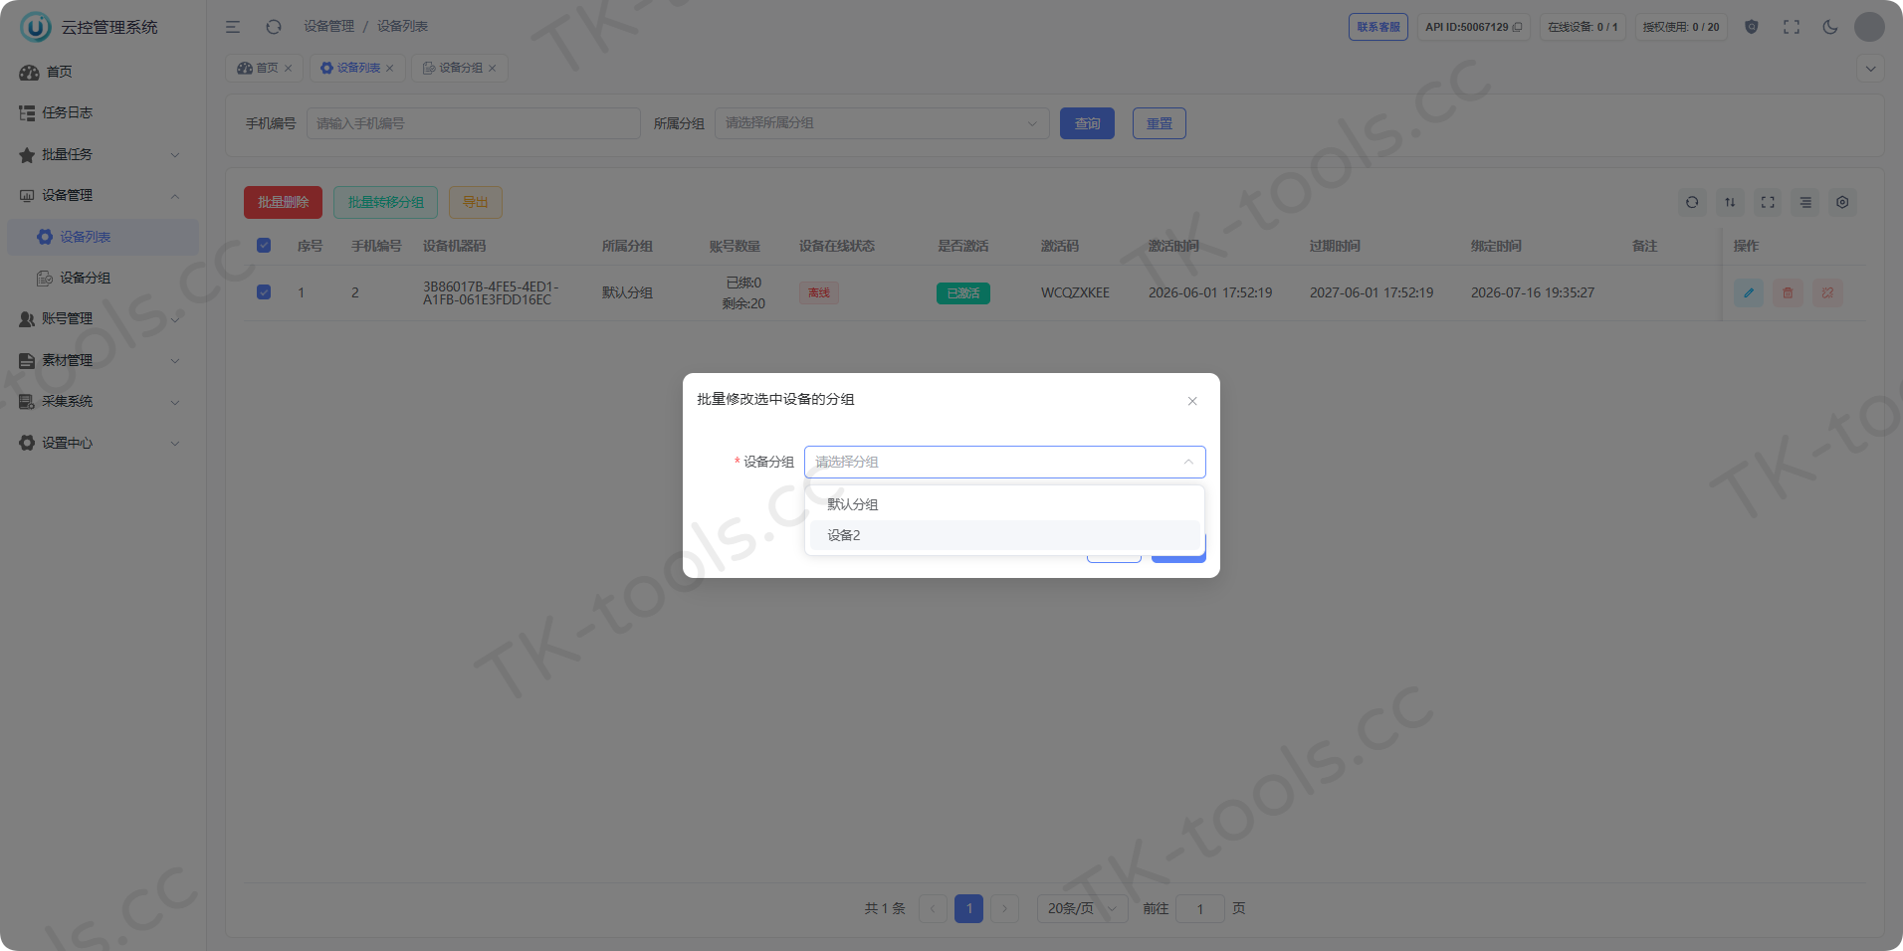Enter fullscreen using the header expand icon
The width and height of the screenshot is (1903, 951).
point(1792,27)
